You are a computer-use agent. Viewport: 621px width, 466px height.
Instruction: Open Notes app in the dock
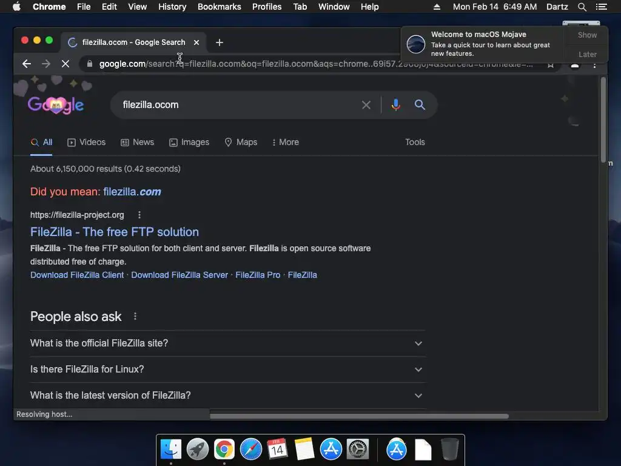pyautogui.click(x=304, y=450)
